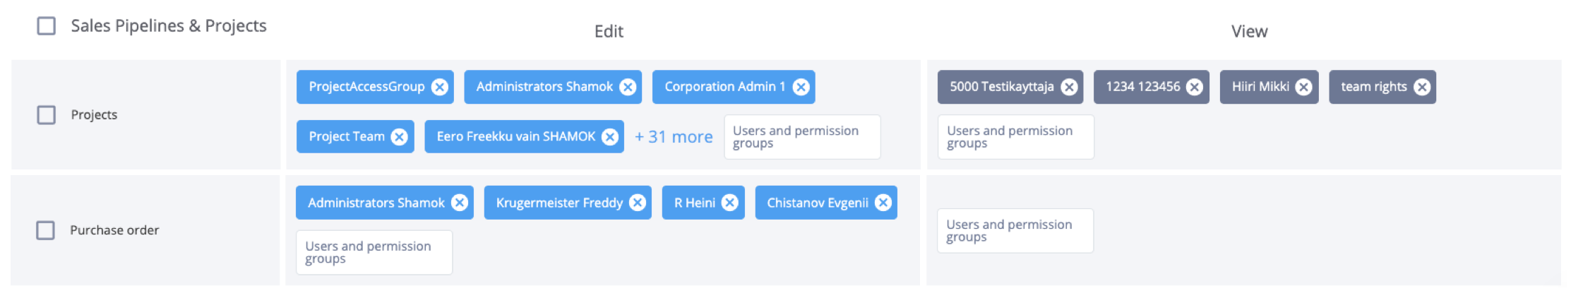Remove Corporation Admin 1 chip

801,87
